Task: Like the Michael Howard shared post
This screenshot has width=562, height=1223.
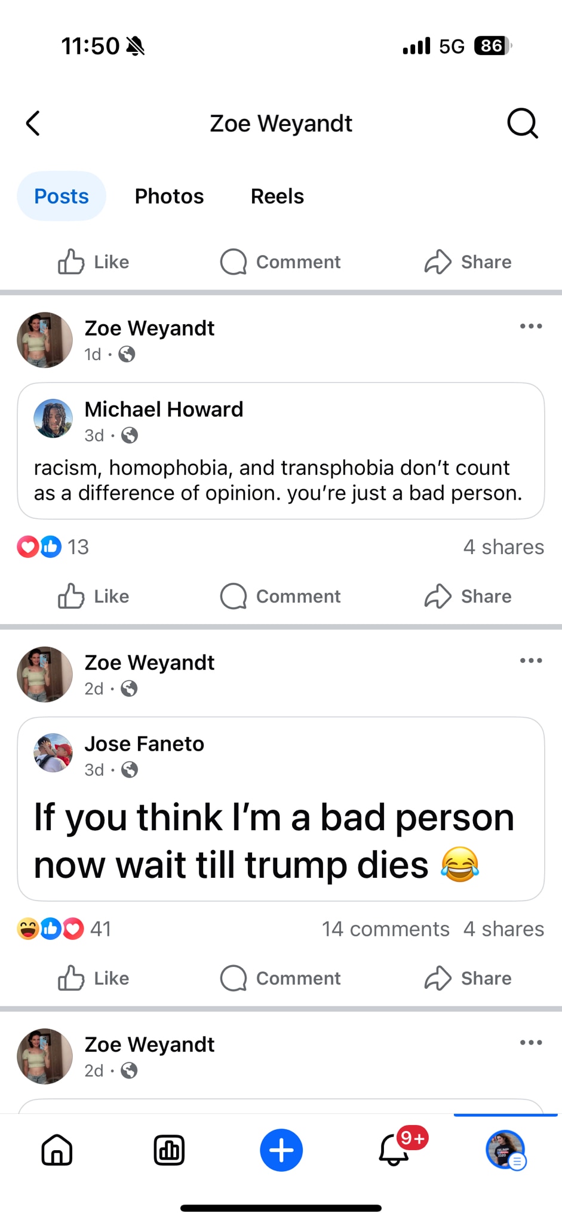Action: (x=94, y=596)
